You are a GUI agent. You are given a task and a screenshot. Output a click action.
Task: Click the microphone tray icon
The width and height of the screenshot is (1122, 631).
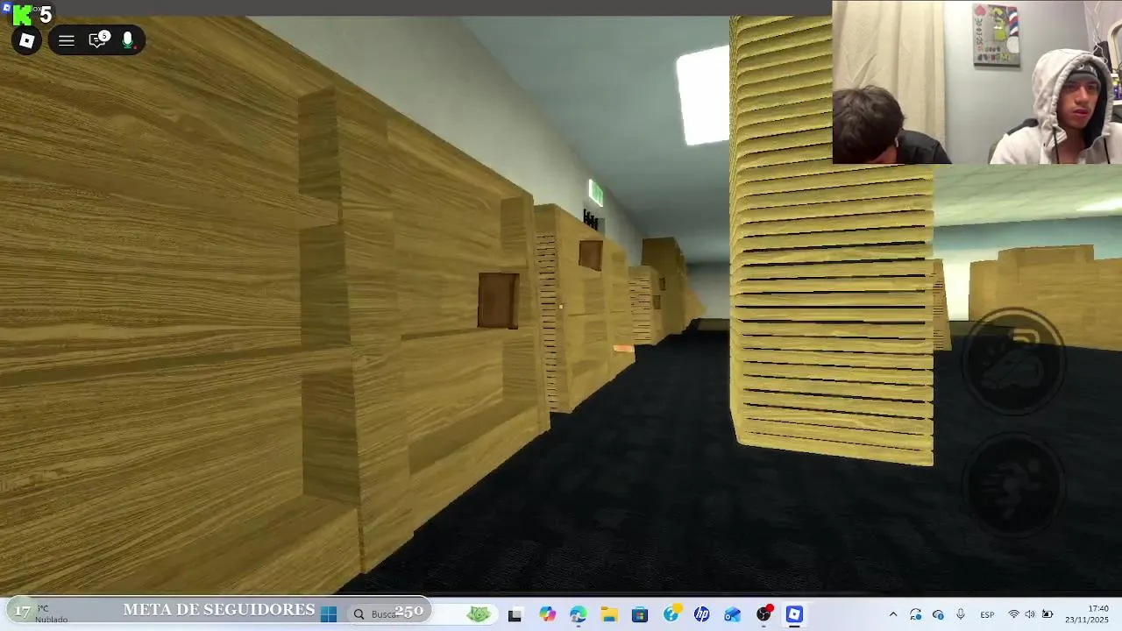[x=961, y=614]
